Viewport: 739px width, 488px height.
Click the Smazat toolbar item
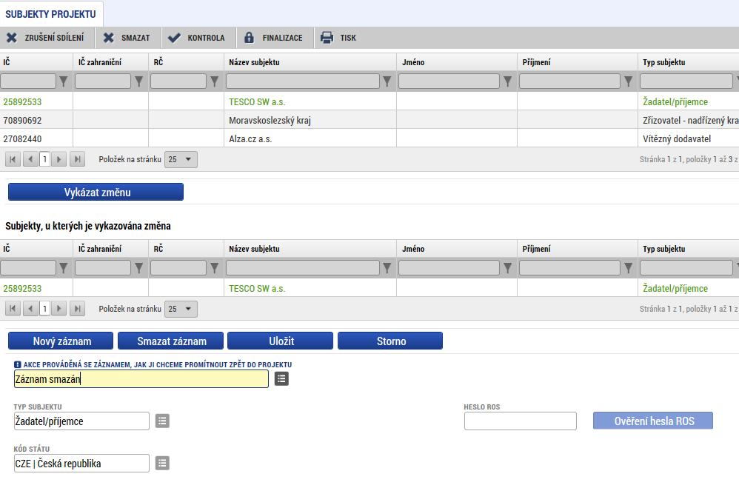point(127,38)
